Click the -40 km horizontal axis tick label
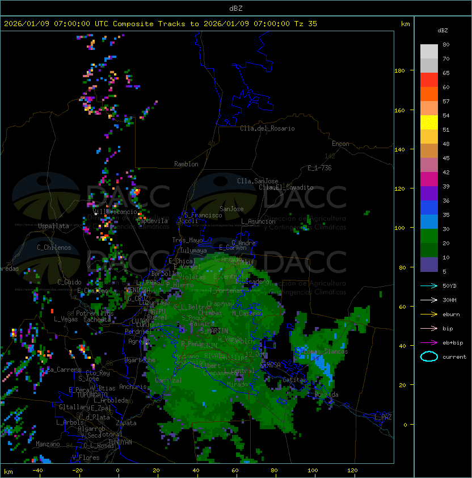 (x=38, y=470)
